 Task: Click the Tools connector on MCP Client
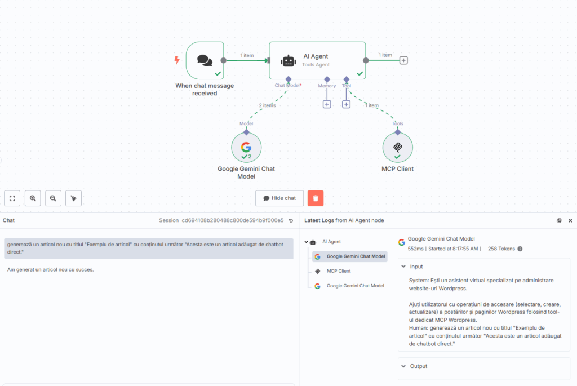point(397,132)
